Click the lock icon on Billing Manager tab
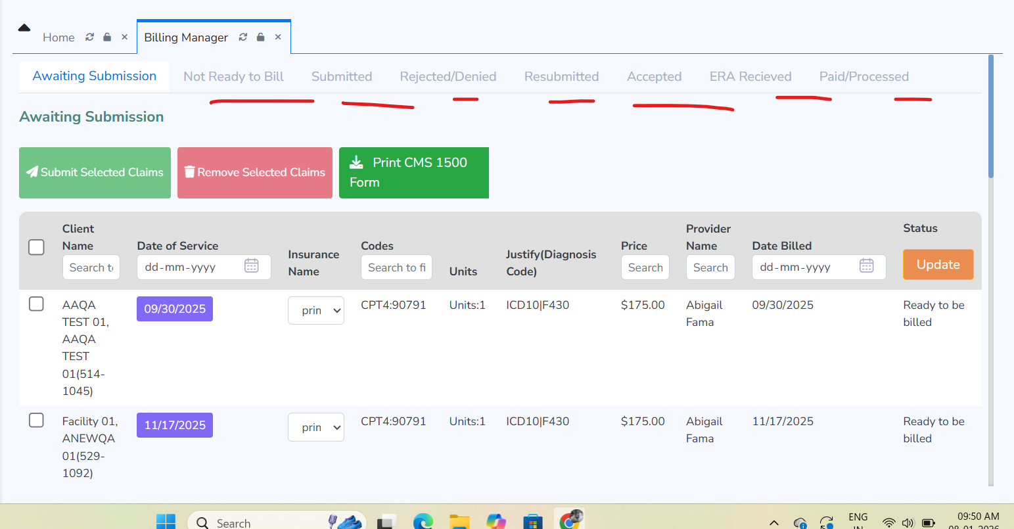This screenshot has height=529, width=1014. [261, 37]
